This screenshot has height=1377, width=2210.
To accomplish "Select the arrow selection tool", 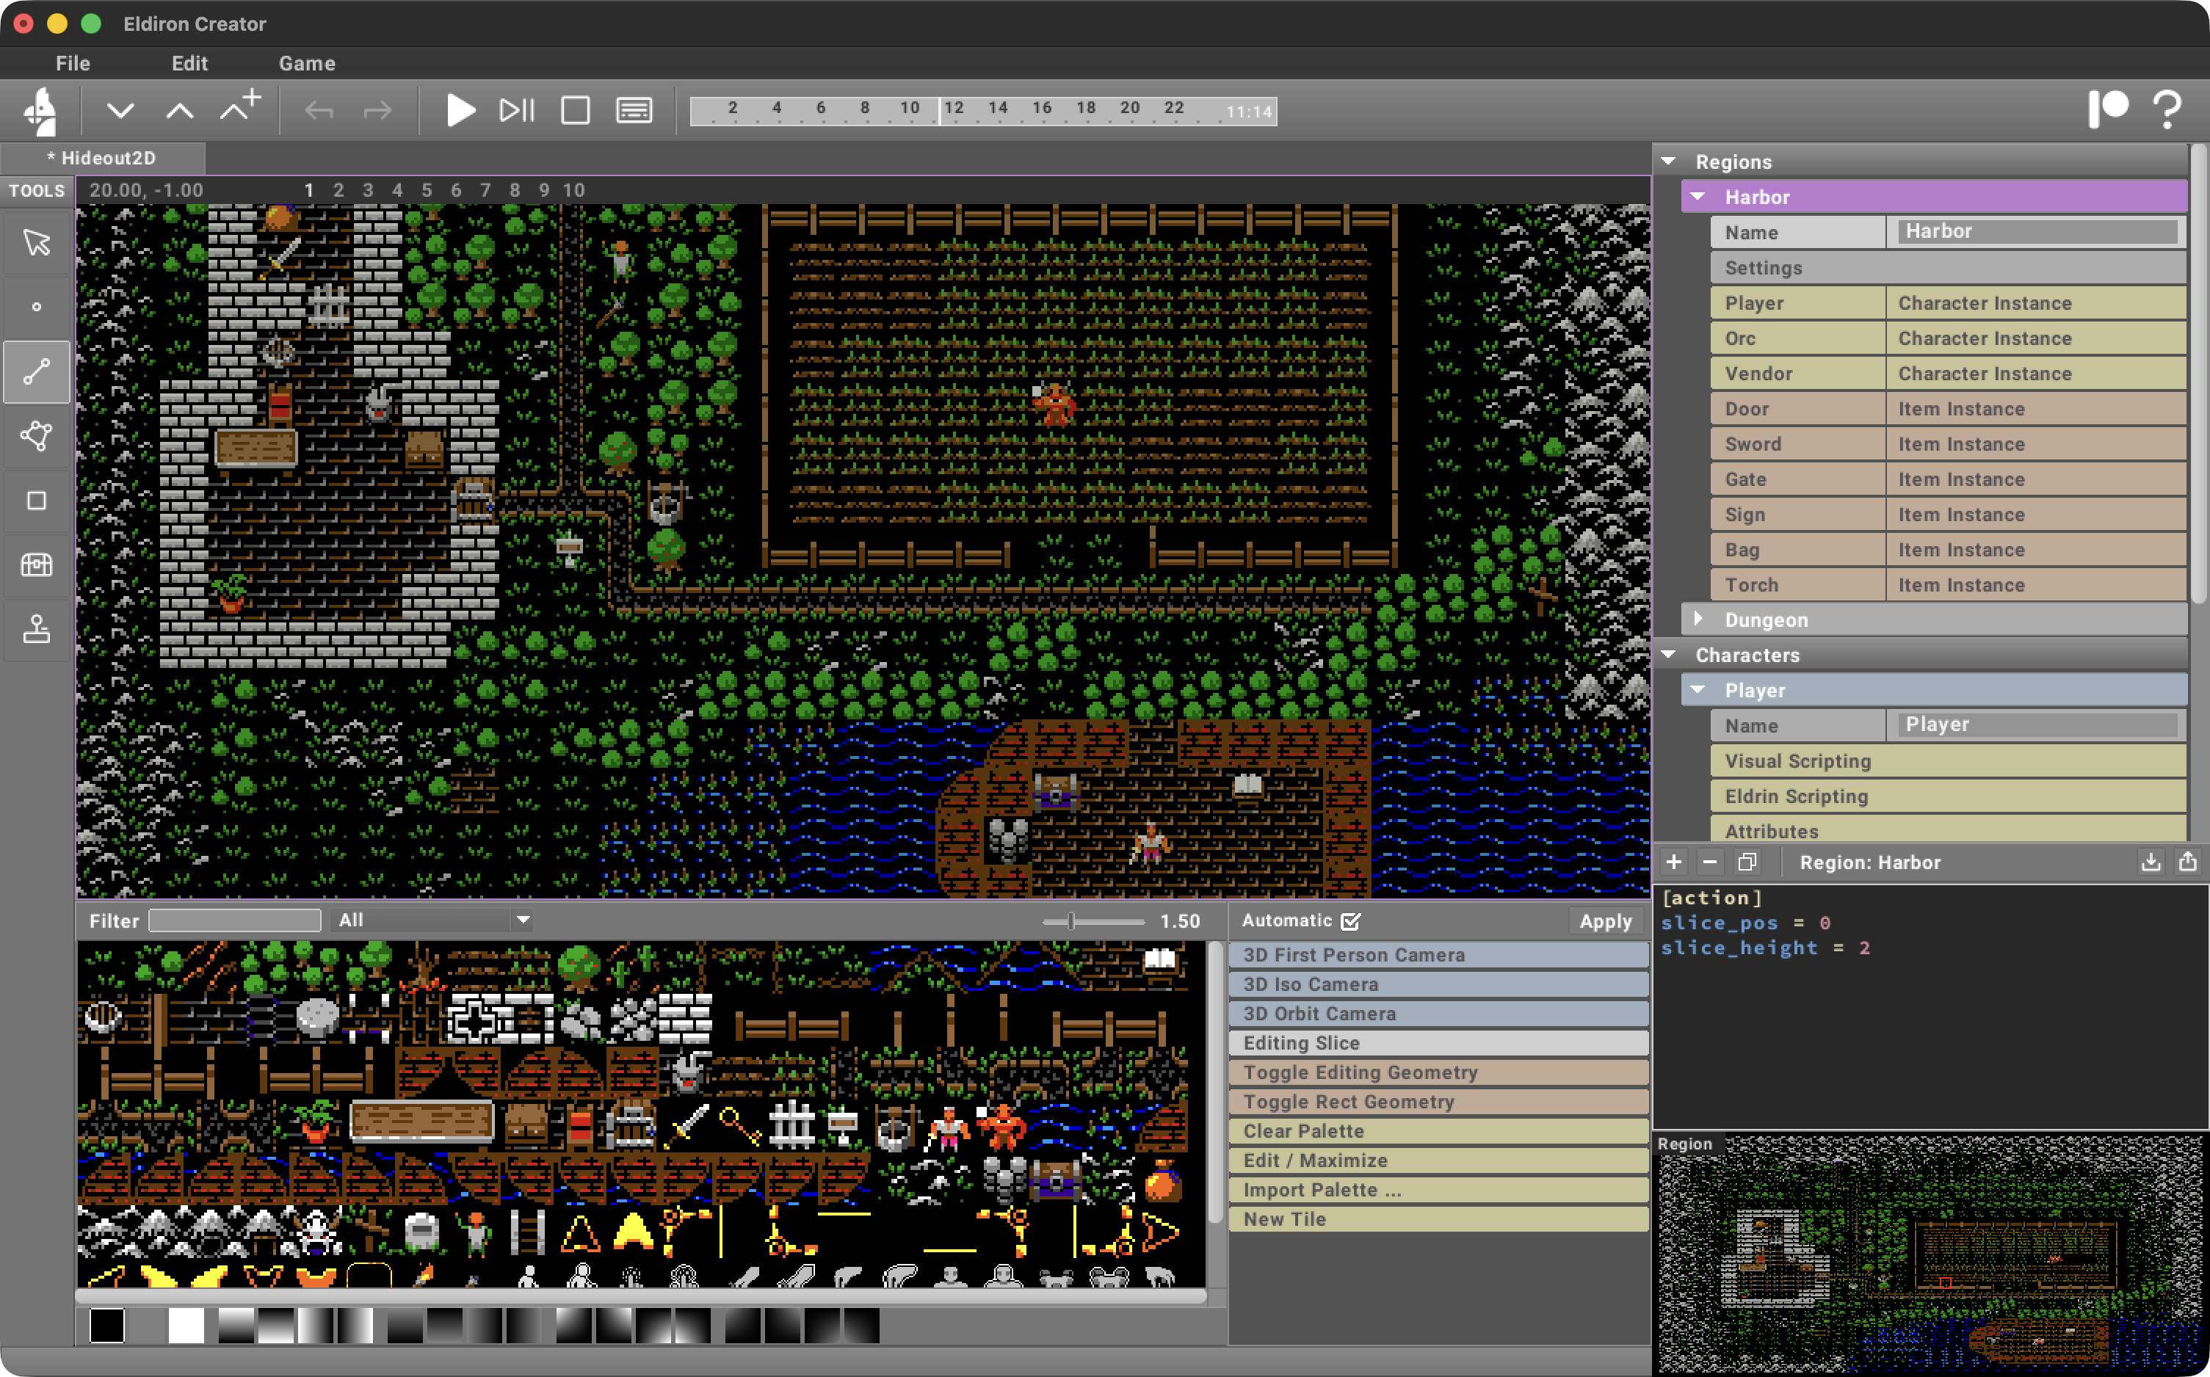I will click(x=37, y=243).
